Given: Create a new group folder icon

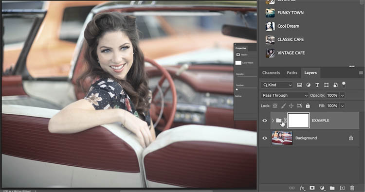Looking at the screenshot, I should (x=332, y=188).
